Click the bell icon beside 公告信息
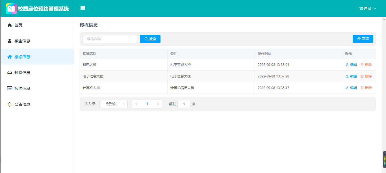The width and height of the screenshot is (386, 173). pos(10,104)
